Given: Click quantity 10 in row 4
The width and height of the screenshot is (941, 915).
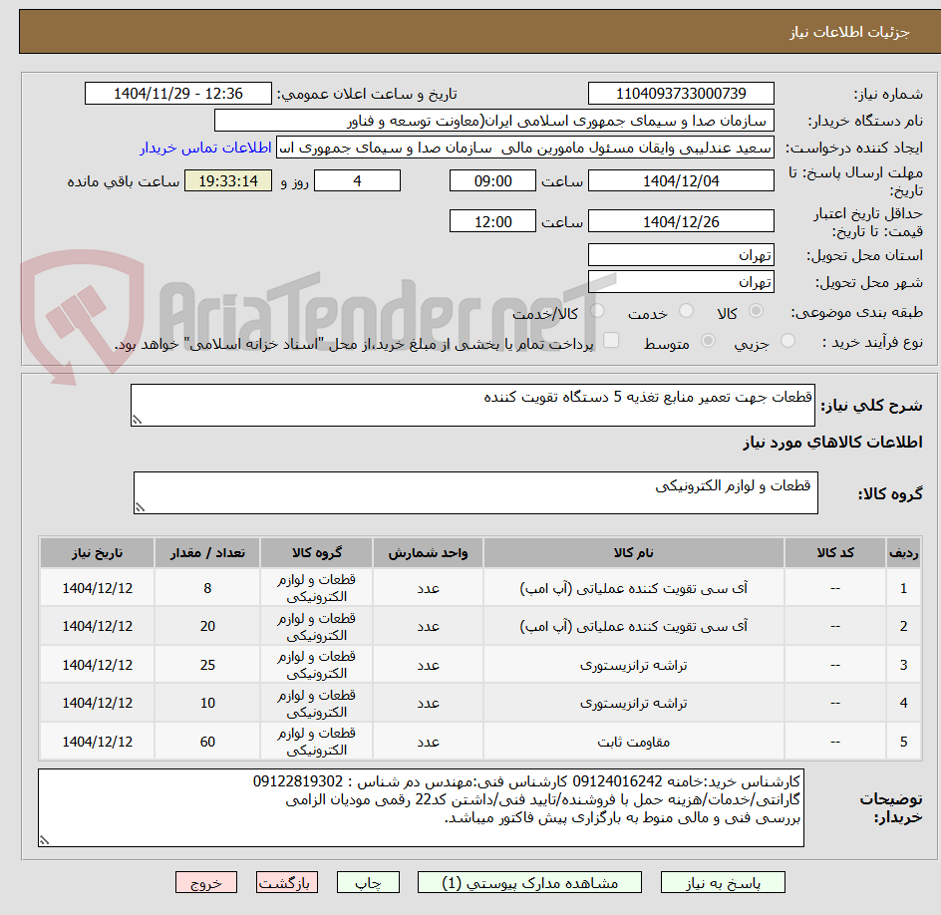Looking at the screenshot, I should pos(207,703).
